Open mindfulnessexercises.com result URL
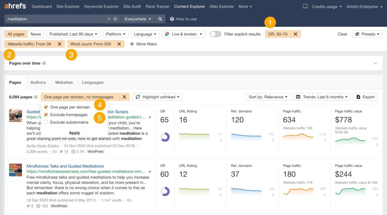Image resolution: width=387 pixels, height=215 pixels. (86, 172)
